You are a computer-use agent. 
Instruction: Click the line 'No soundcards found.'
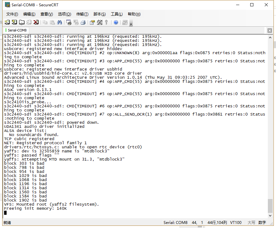(34, 135)
